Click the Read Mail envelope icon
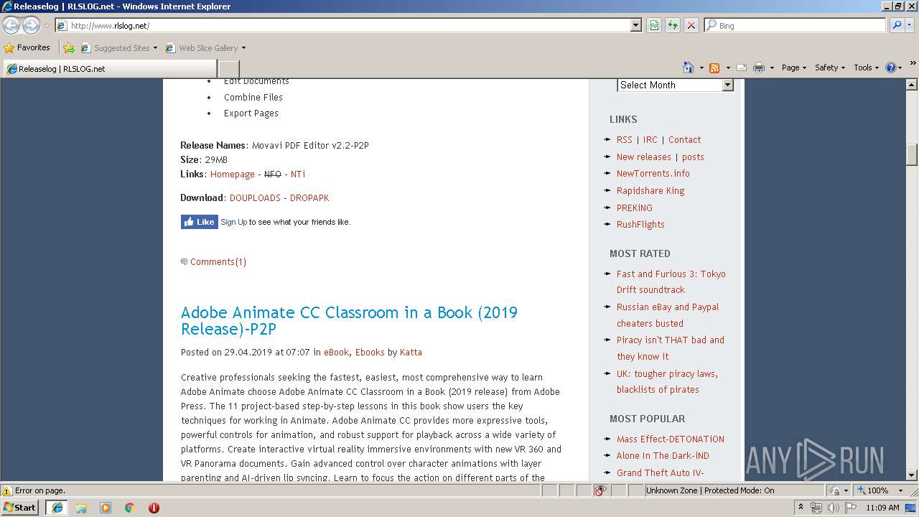Image resolution: width=919 pixels, height=517 pixels. click(x=742, y=67)
